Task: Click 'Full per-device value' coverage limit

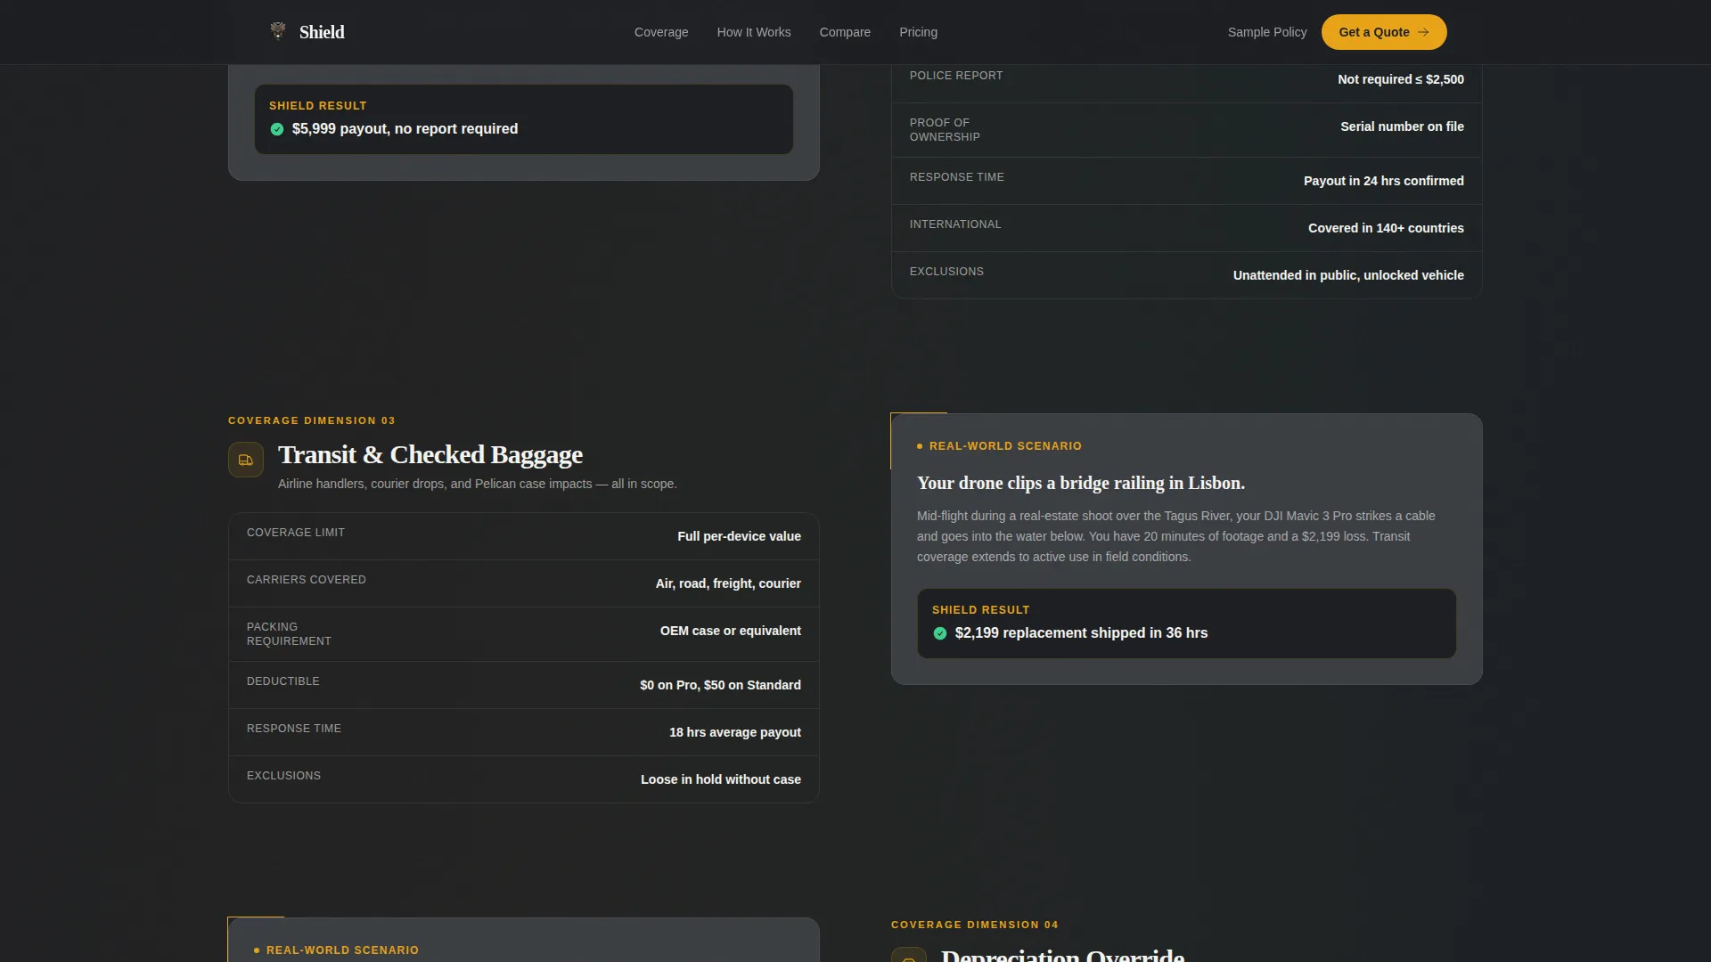Action: click(x=739, y=536)
